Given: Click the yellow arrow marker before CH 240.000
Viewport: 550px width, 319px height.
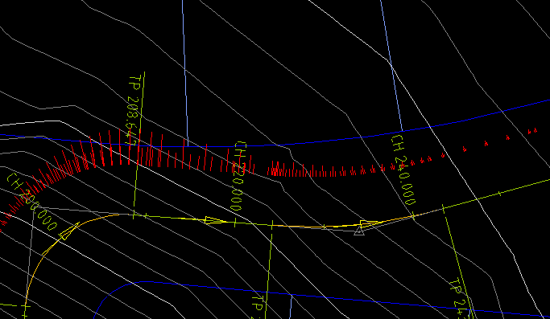Looking at the screenshot, I should (x=370, y=223).
